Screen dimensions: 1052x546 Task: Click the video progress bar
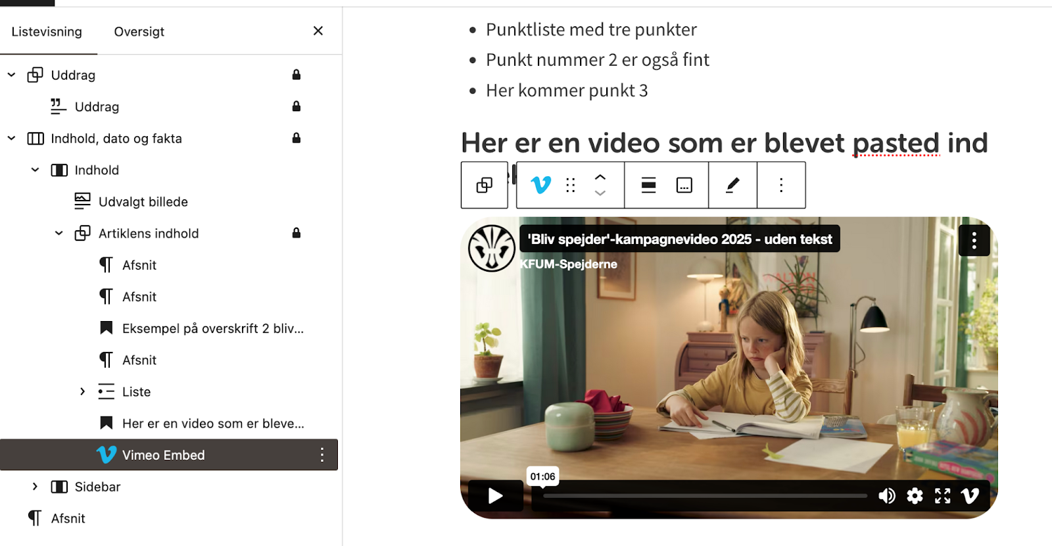(x=704, y=496)
